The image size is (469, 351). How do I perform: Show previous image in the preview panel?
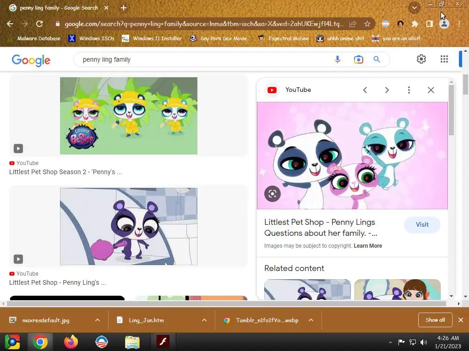tap(365, 90)
